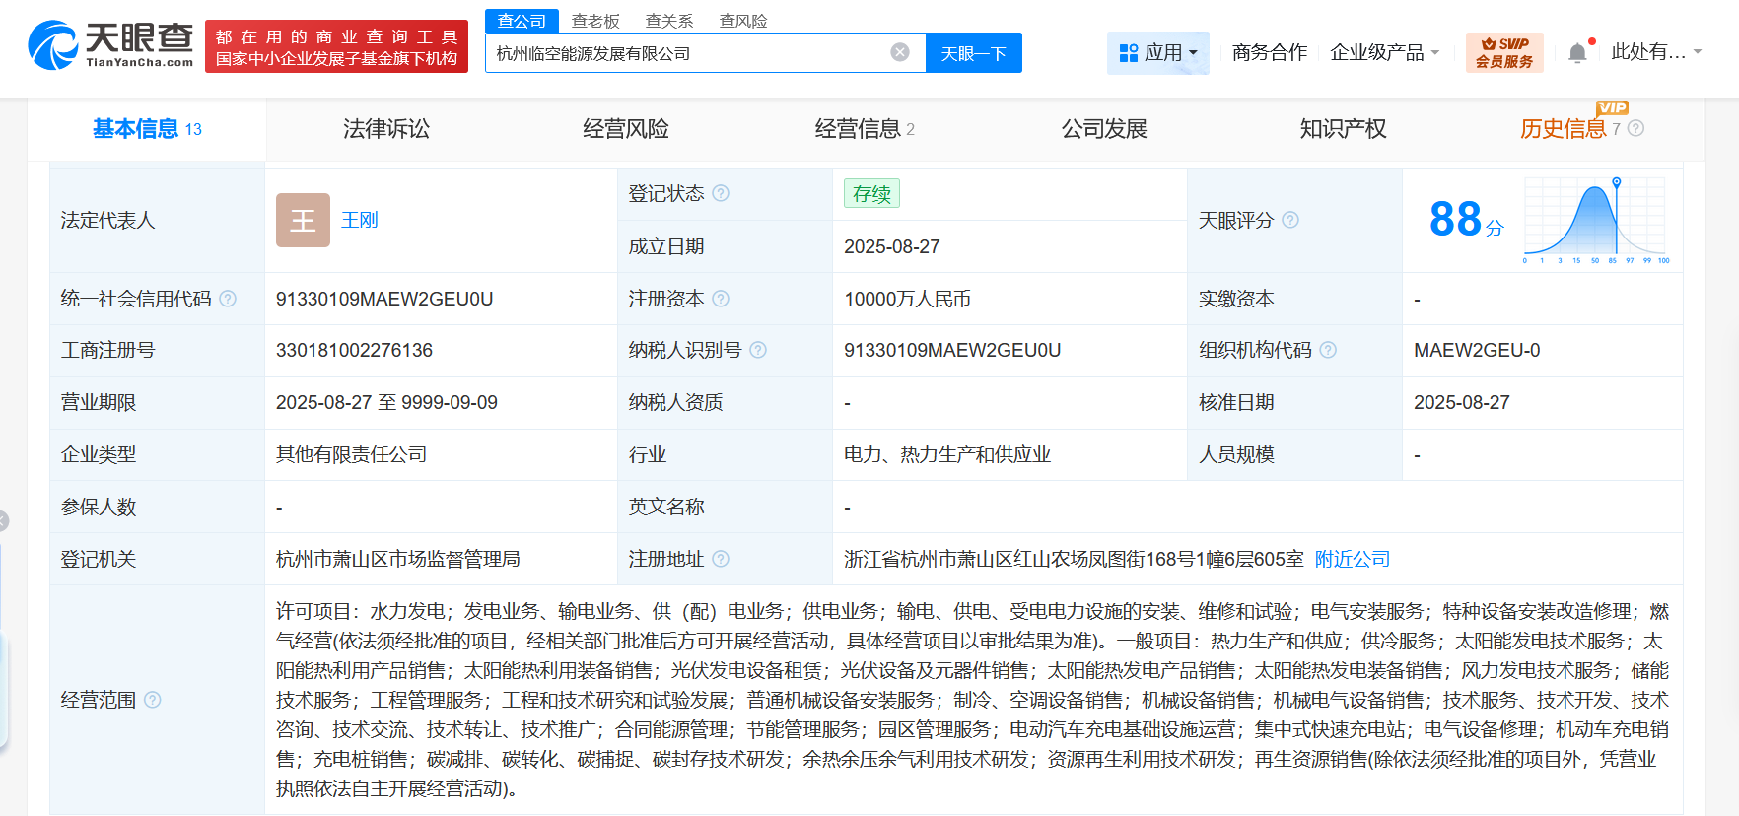Click the Tianyancha logo
Screen dimensions: 1739x816
(110, 45)
